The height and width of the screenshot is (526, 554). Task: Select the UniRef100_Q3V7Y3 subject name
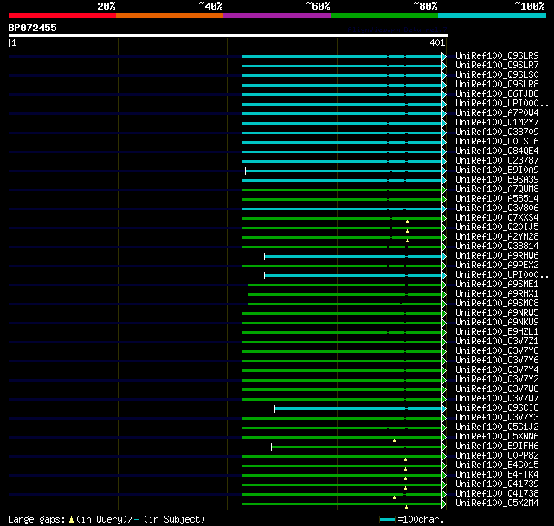coord(497,418)
